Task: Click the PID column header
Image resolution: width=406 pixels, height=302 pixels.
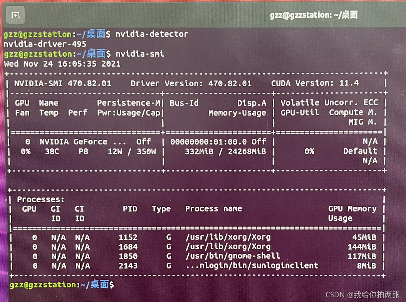Action: pos(130,209)
